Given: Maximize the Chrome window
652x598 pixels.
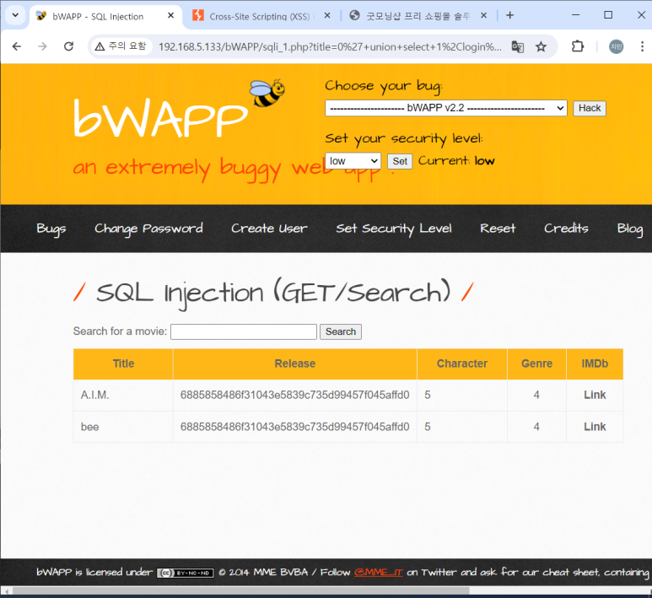Looking at the screenshot, I should coord(608,15).
